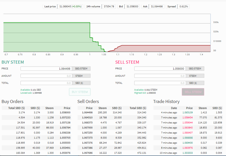Focus the Sell Steem total input field
226x156 pixels.
click(x=160, y=83)
